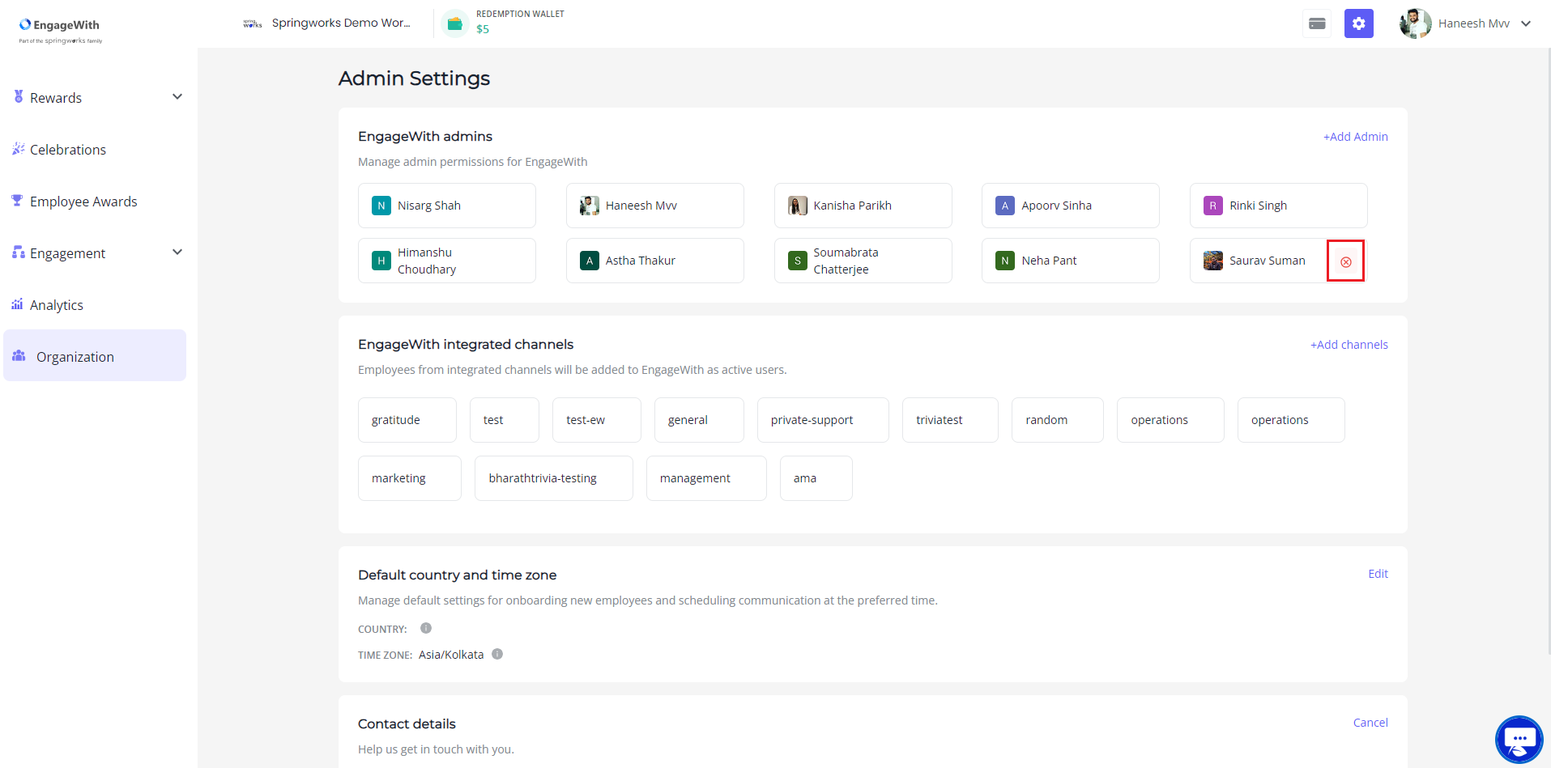The image size is (1551, 768).
Task: Select the test-ew channel chip
Action: pos(597,420)
